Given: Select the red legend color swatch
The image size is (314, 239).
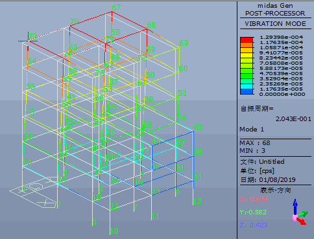Looking at the screenshot, I should coord(247,40).
